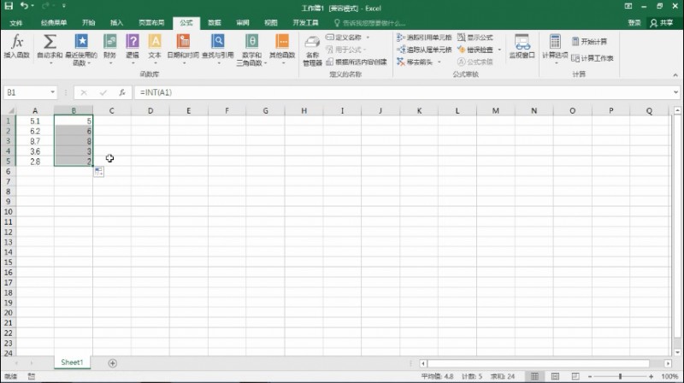Screen dimensions: 684x383
Task: Open Math and Trig (数学和三角函数) functions icon
Action: pos(251,41)
